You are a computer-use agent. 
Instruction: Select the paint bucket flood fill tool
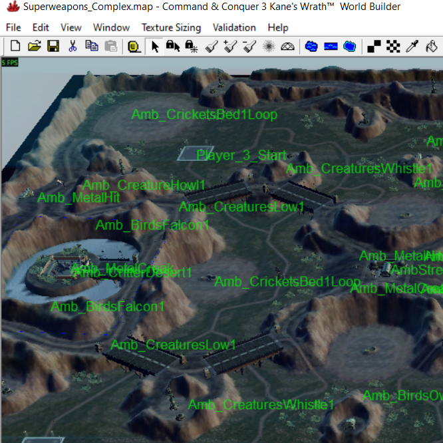[432, 47]
